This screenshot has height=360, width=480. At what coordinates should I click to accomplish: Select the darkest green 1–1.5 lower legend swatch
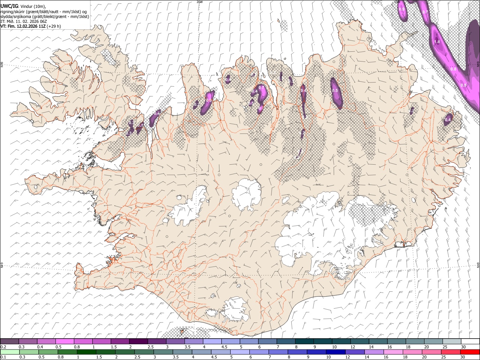(x=86, y=352)
